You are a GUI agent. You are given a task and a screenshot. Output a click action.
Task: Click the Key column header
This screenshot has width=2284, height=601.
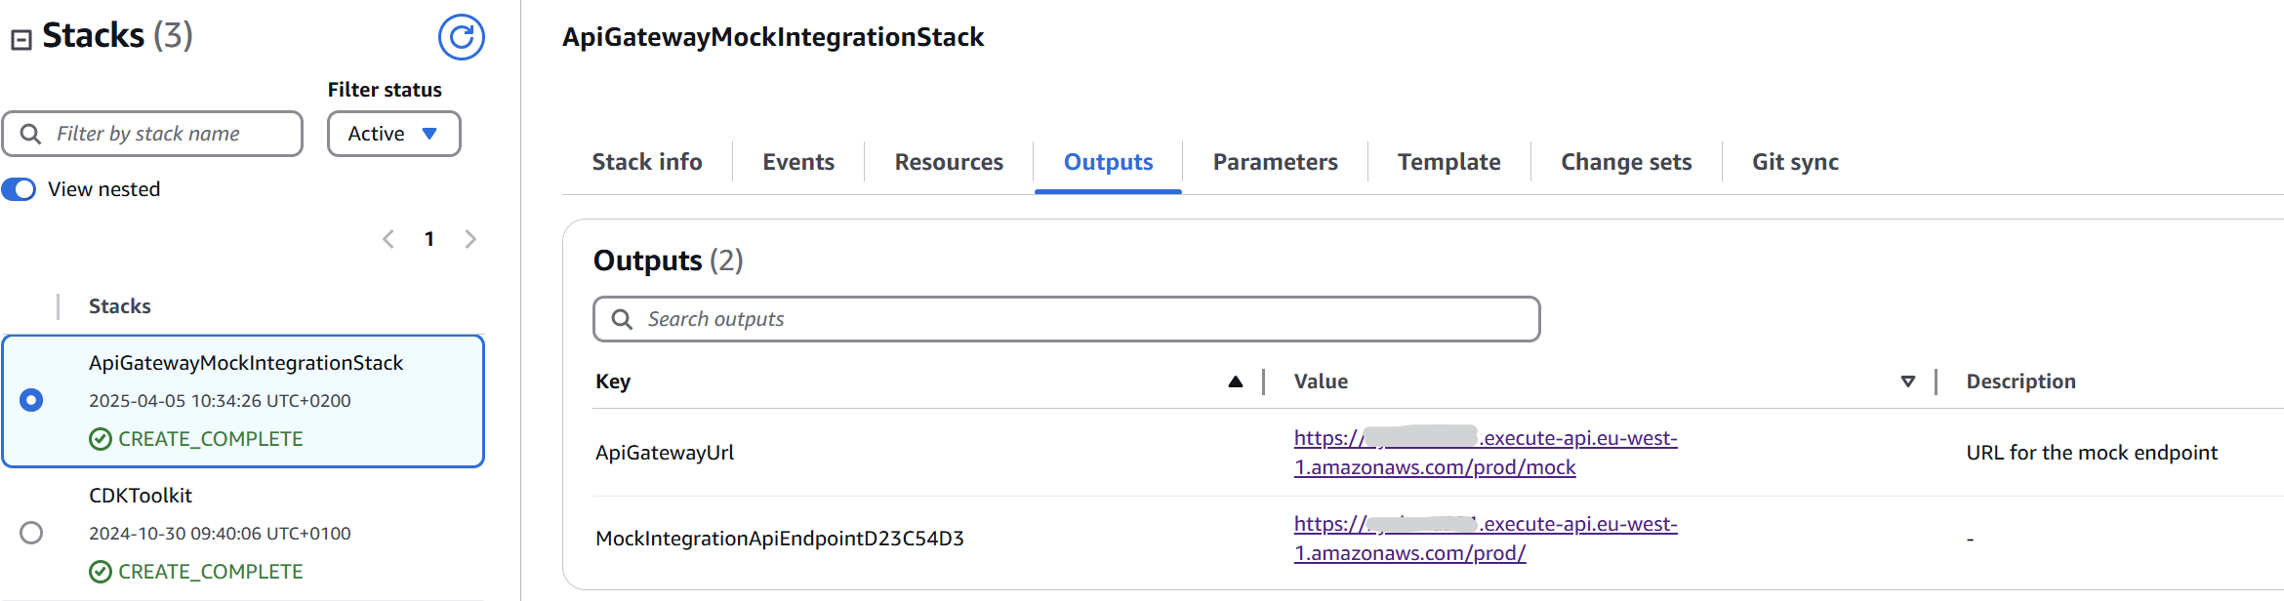(613, 381)
